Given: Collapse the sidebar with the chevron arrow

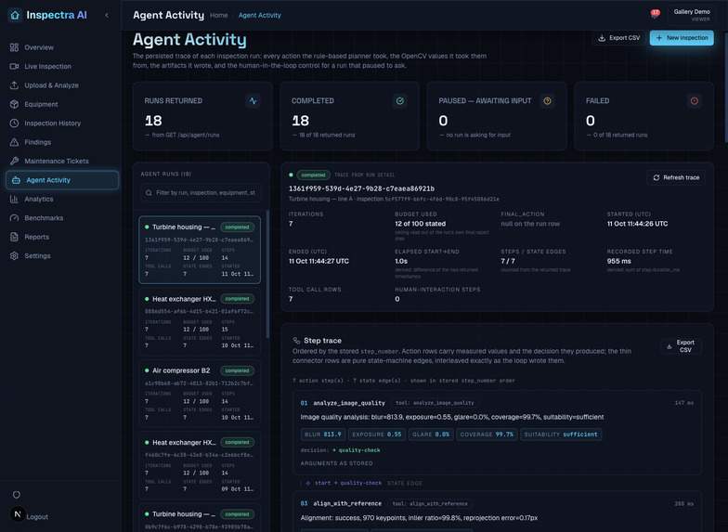Looking at the screenshot, I should (x=107, y=15).
